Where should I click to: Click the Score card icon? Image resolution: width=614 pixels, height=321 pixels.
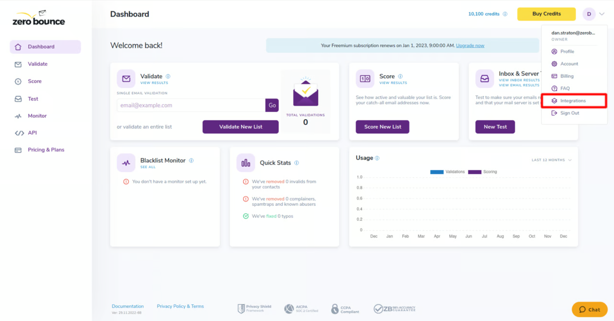[x=365, y=78]
